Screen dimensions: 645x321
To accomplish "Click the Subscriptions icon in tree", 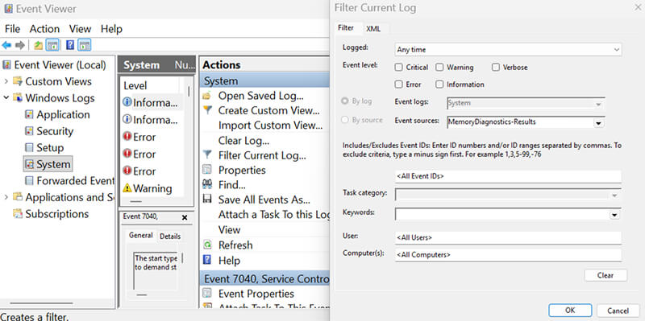I will click(x=18, y=214).
